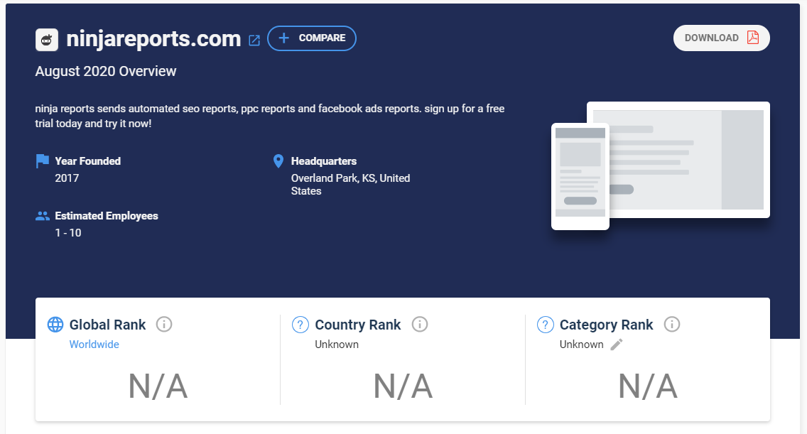Click the question mark beside Country Rank
807x434 pixels.
coord(300,325)
